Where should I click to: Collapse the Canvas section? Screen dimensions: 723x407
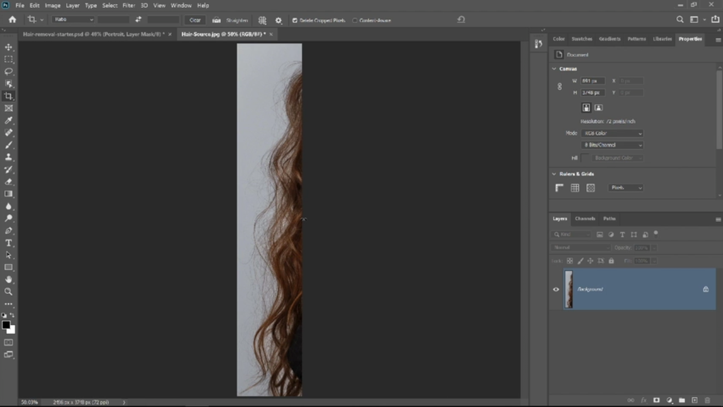(554, 69)
